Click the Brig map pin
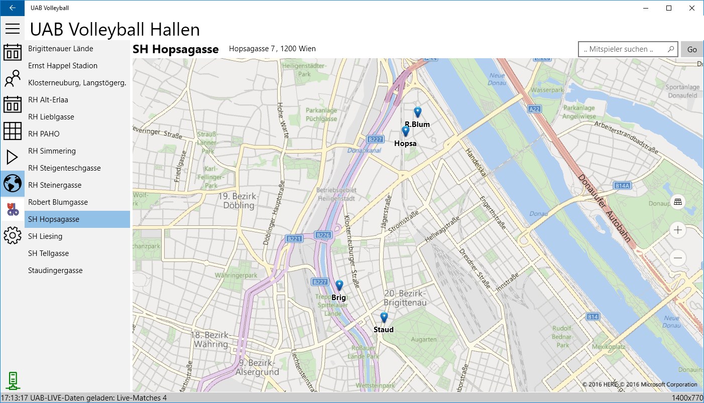 (x=339, y=286)
